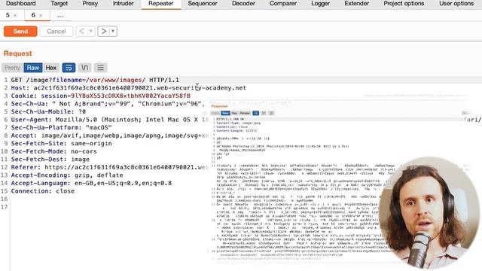Open the Comparer tab
482x271 pixels.
pyautogui.click(x=283, y=4)
